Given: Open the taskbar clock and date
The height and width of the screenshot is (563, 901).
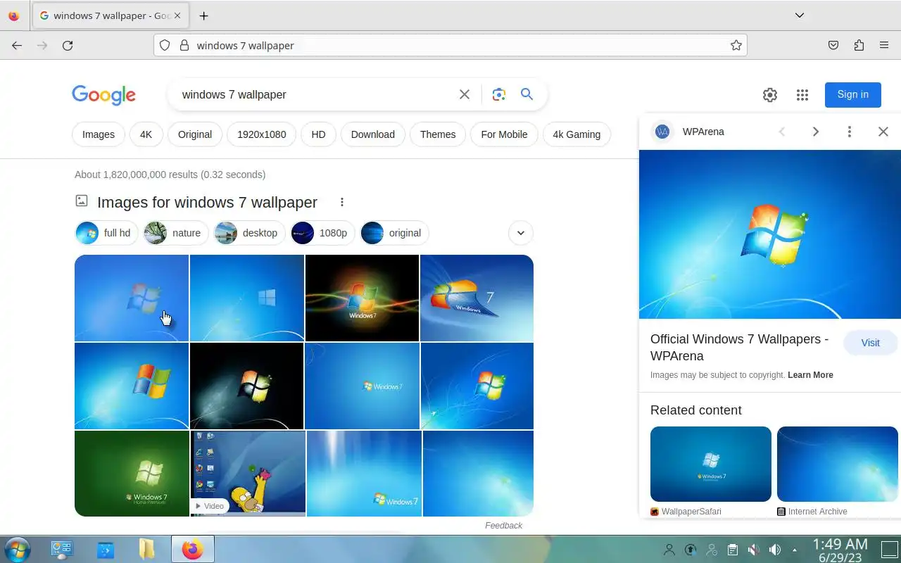Looking at the screenshot, I should [840, 550].
